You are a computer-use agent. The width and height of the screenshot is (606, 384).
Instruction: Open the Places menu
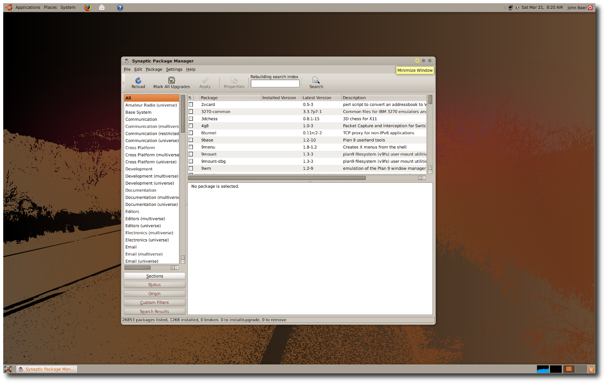(x=50, y=7)
